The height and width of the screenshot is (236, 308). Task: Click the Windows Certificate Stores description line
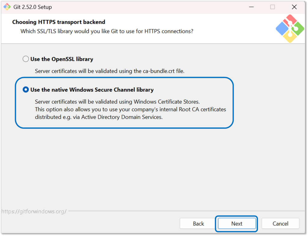[117, 101]
